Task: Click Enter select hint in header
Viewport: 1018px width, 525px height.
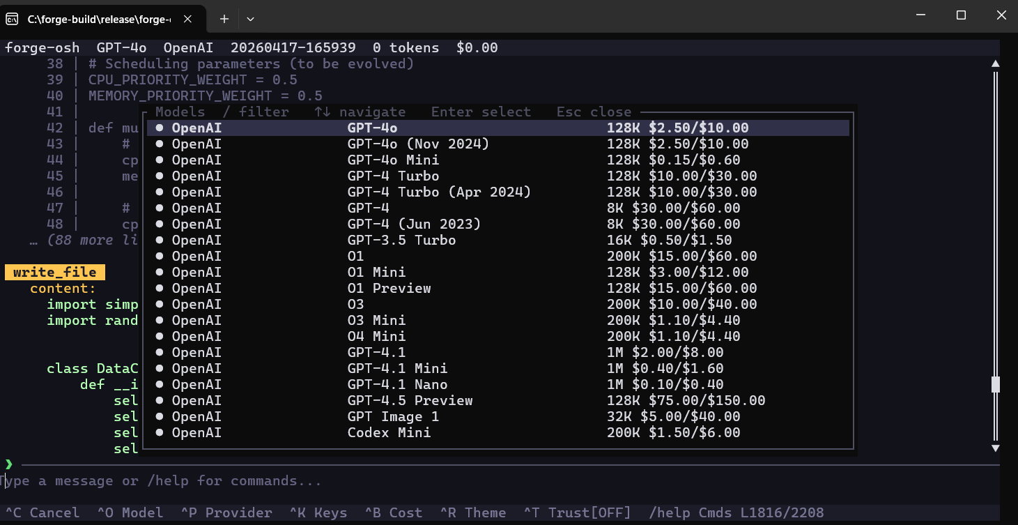Action: pos(481,112)
